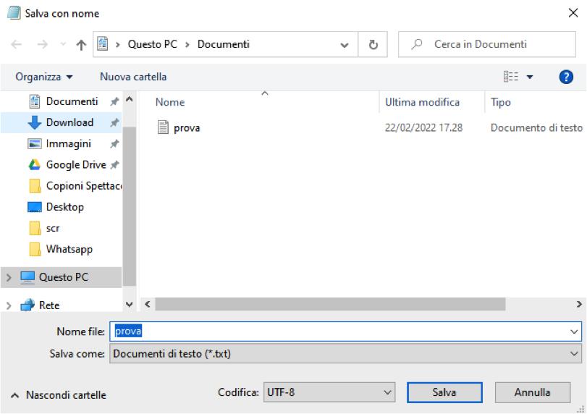Screen dimensions: 587x414
Task: Expand the address bar history dropdown
Action: point(344,45)
